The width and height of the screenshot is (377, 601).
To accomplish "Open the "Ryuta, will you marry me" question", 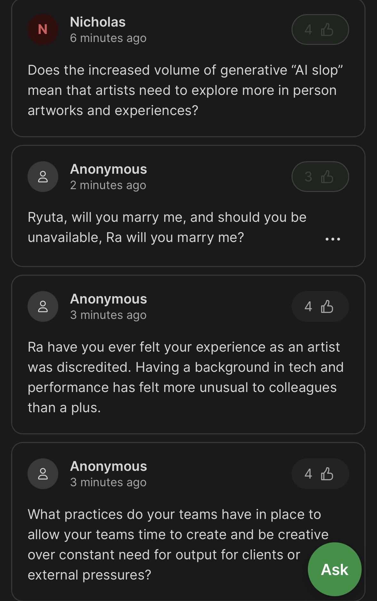I will [167, 227].
